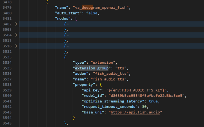
Task: Click the "fish_audio_tts" value on line 3537
Action: 109,79
